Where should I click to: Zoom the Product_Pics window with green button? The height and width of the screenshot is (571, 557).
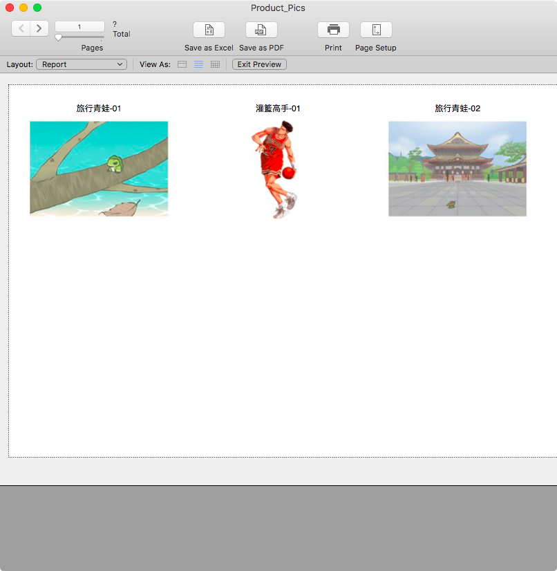point(37,8)
